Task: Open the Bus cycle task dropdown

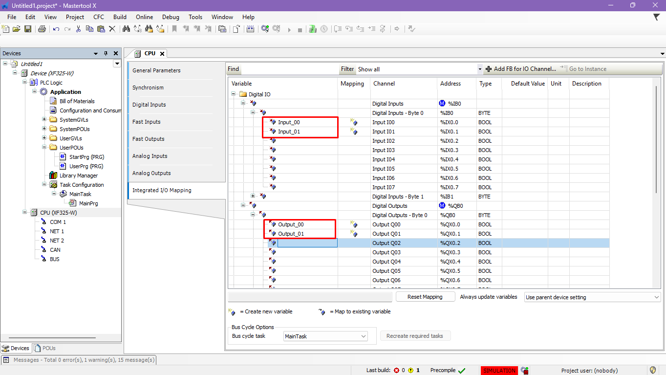Action: (x=363, y=336)
